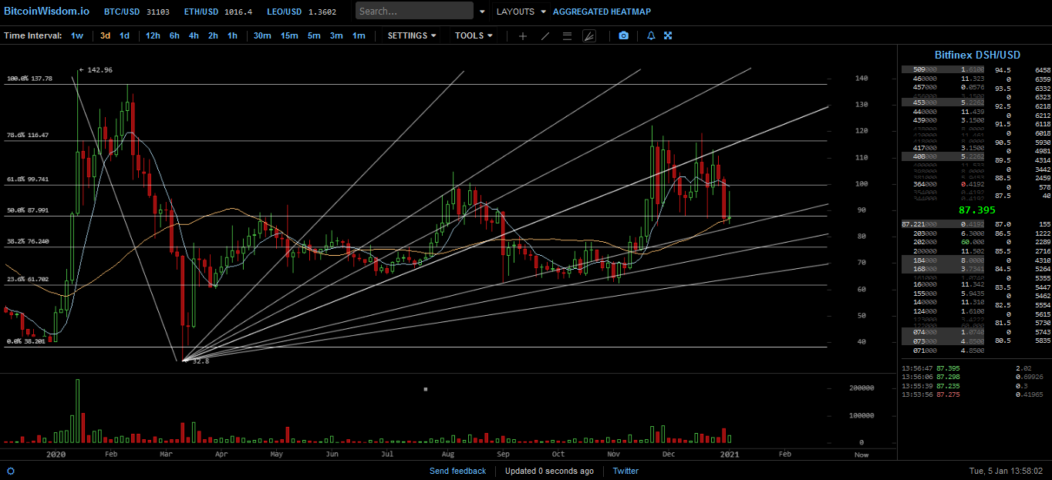The image size is (1052, 480).
Task: Click the 2020 label on time axis
Action: [56, 455]
